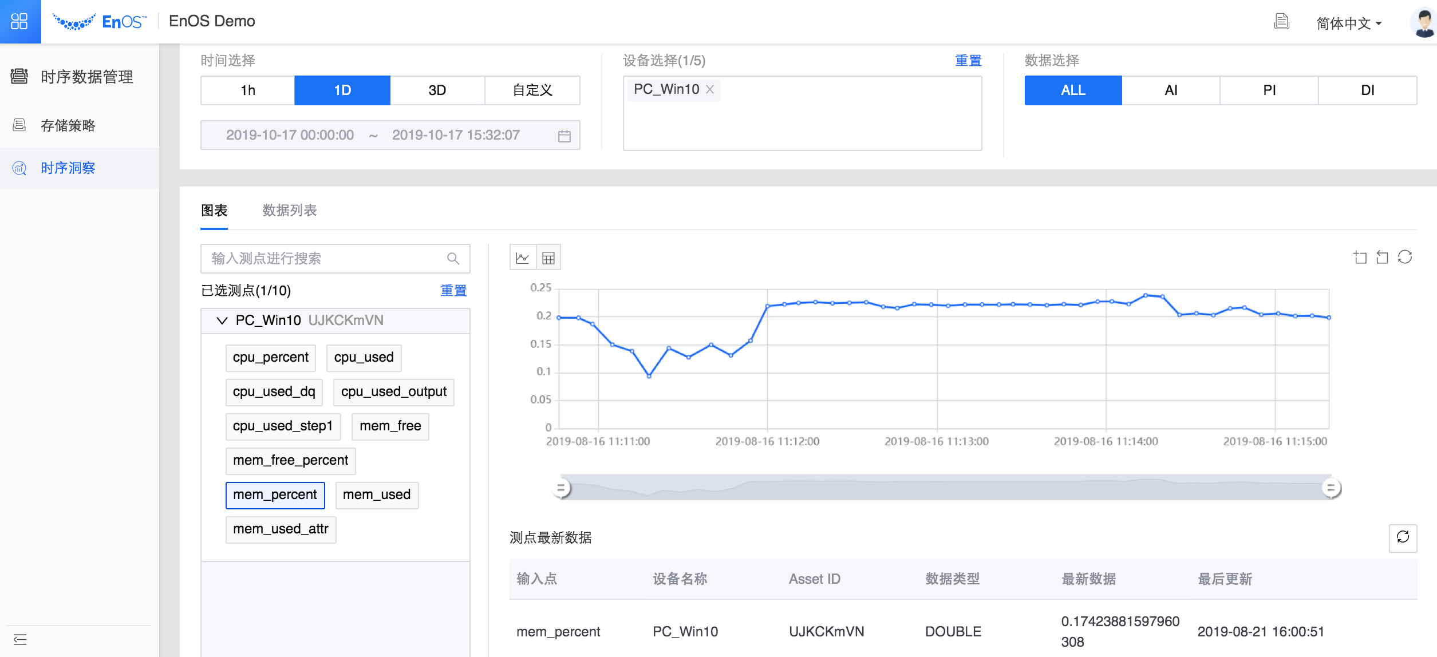Click the 输入点 column header
This screenshot has width=1437, height=657.
coord(537,579)
